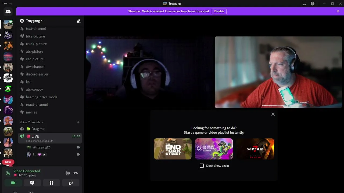344x193 pixels.
Task: Go back with the title bar arrow
Action: [5, 4]
